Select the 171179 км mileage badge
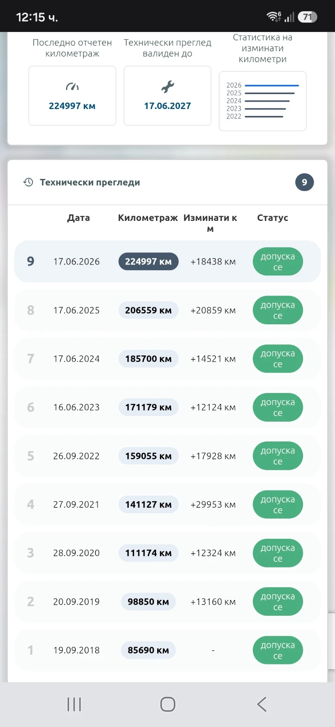335x727 pixels. [x=148, y=407]
